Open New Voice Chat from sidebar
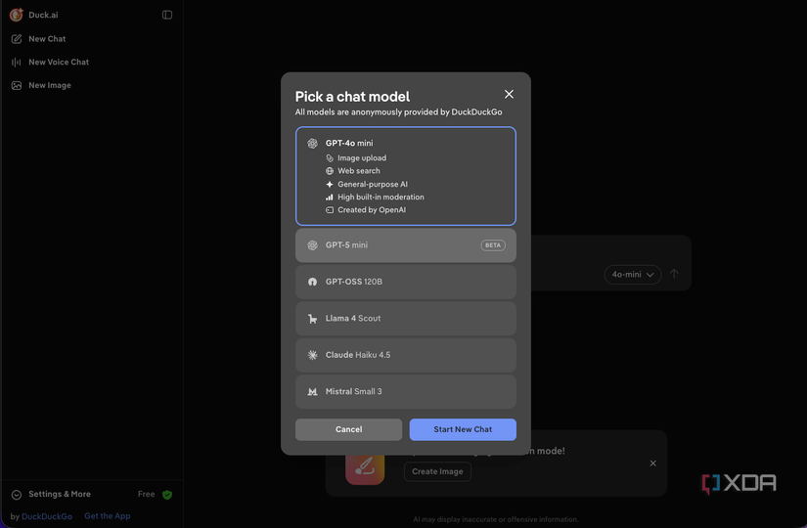This screenshot has height=528, width=807. [58, 62]
